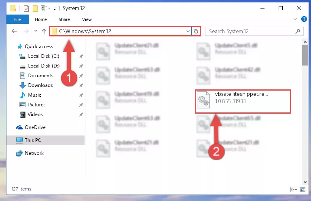Screen dimensions: 311x201
Task: Click the pin icon beside Videos
Action: [x=81, y=114]
